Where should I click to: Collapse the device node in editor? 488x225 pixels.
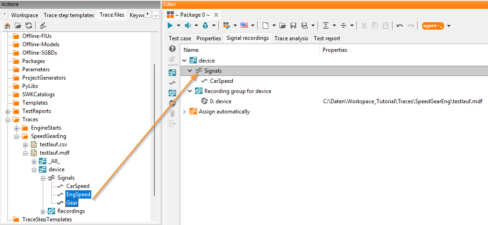point(185,61)
